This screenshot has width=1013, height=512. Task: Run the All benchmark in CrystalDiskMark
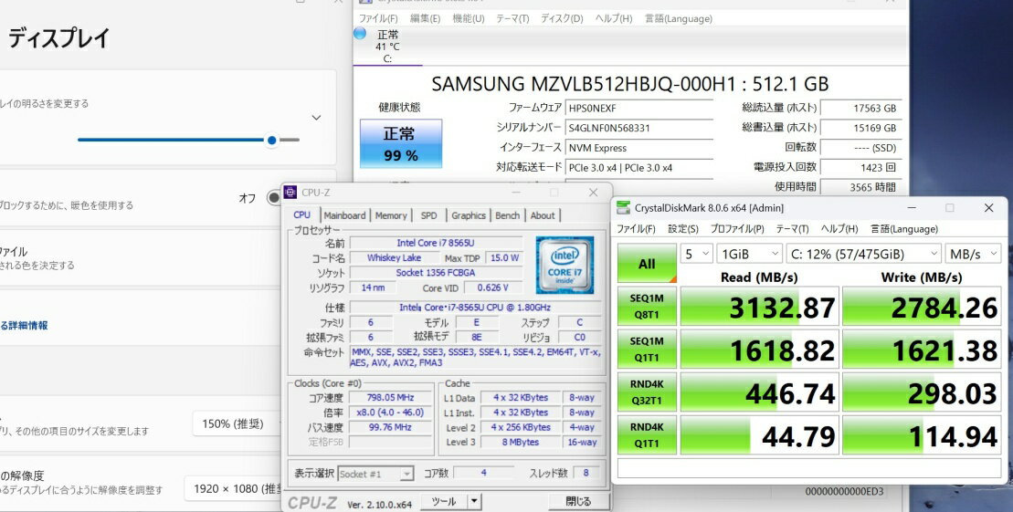click(x=647, y=264)
